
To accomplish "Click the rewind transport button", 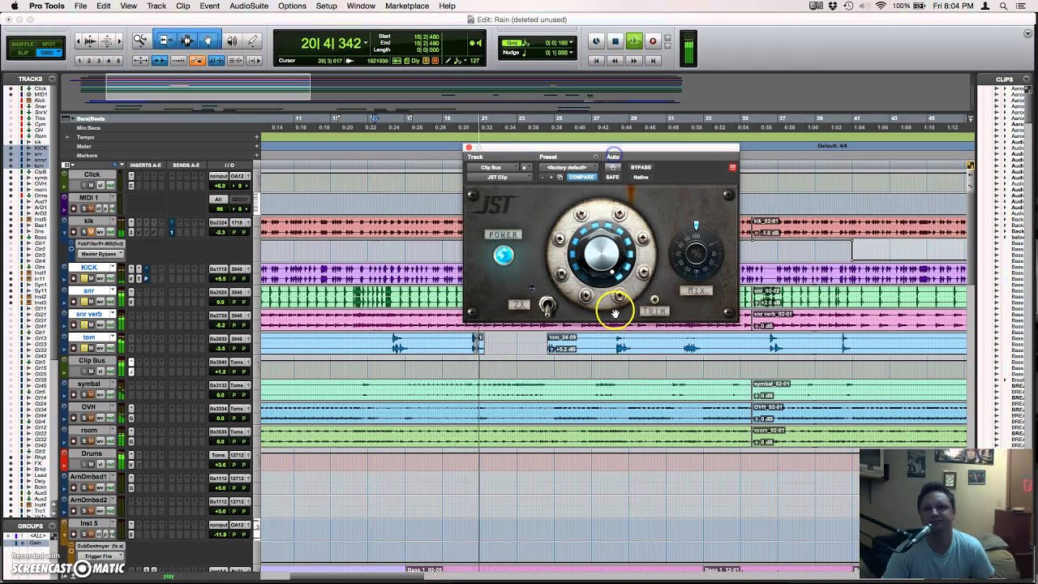I will pos(616,60).
